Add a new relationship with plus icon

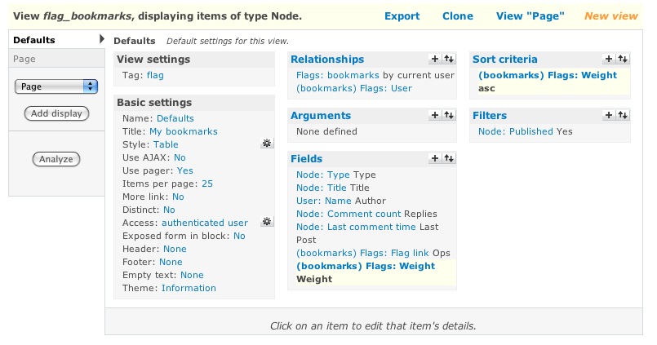coord(435,59)
